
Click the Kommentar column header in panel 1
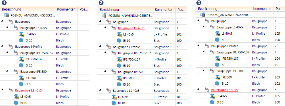point(67,9)
